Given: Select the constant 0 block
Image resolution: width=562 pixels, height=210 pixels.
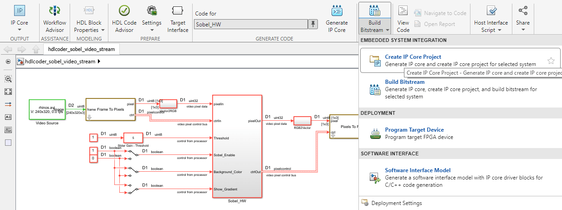Looking at the screenshot, I should coord(93,159).
